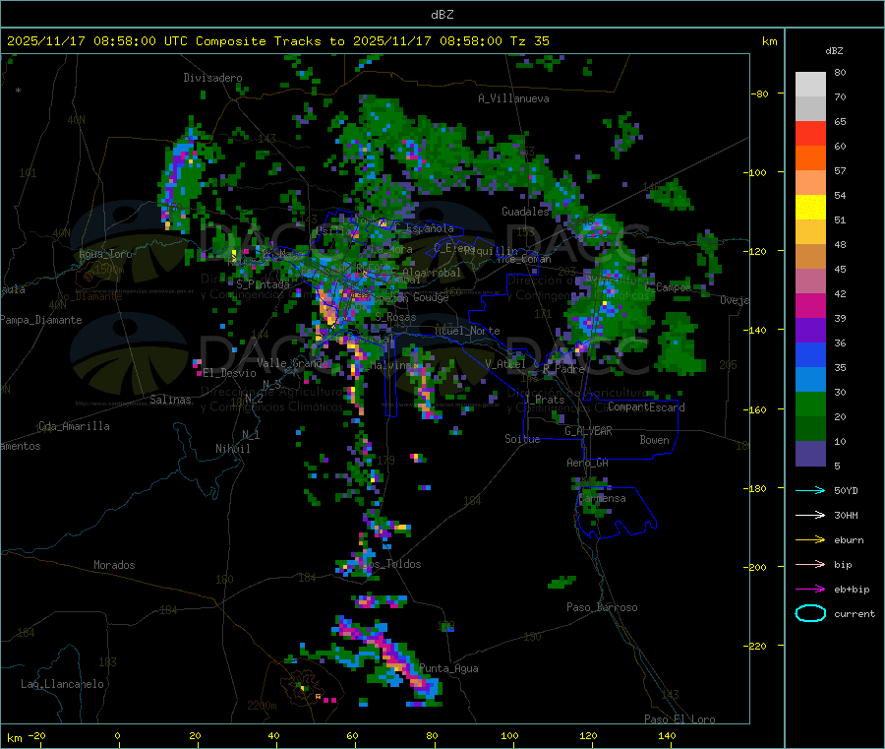885x749 pixels.
Task: Select the magenta 42 dBZ color band
Action: coord(810,305)
